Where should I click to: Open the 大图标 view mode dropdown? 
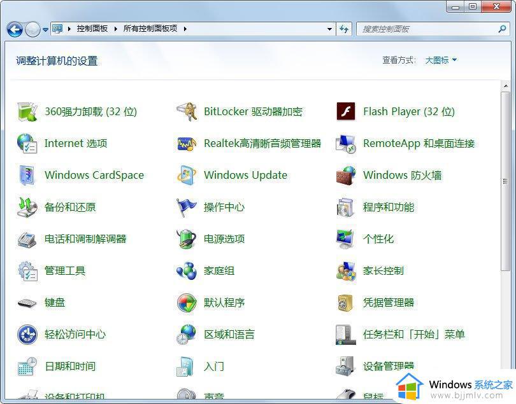[x=441, y=60]
